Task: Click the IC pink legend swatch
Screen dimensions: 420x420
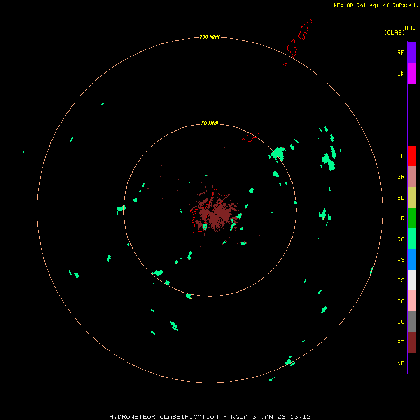Action: coord(412,301)
